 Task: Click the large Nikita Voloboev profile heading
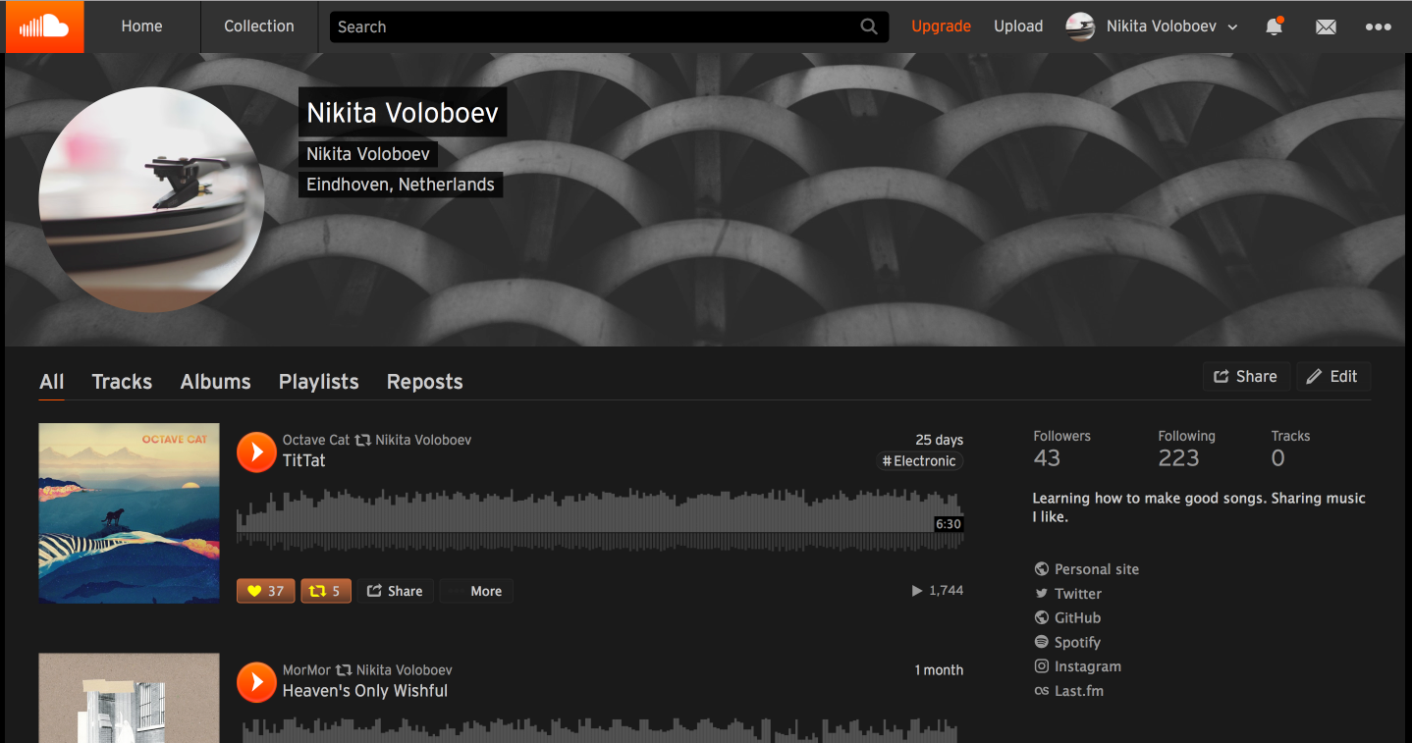[x=403, y=113]
